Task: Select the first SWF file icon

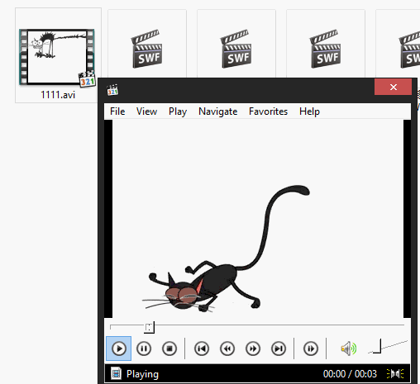Action: tap(147, 49)
